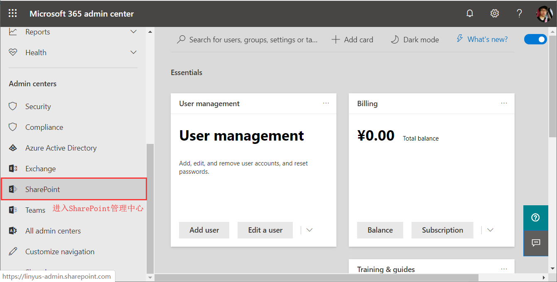Click the Azure Active Directory icon
557x282 pixels.
click(x=13, y=148)
